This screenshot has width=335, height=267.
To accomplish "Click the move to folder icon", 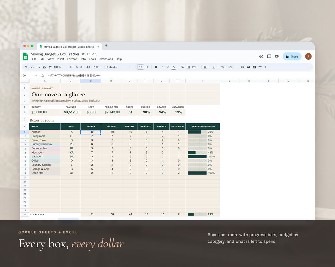I will pyautogui.click(x=89, y=54).
